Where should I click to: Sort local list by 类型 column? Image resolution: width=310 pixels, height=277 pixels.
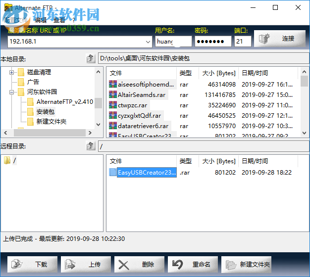click(x=188, y=73)
